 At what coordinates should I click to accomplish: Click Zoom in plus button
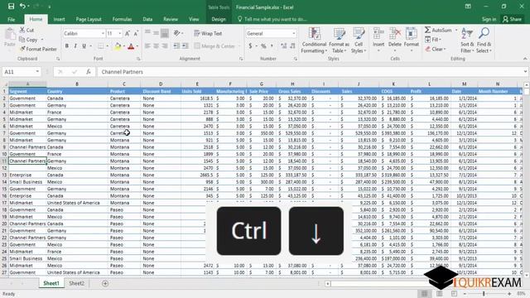[509, 294]
